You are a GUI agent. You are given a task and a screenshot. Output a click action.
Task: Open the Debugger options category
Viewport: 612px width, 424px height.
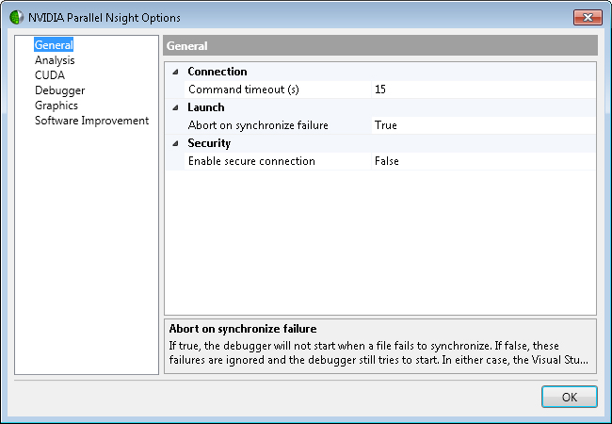pyautogui.click(x=59, y=90)
